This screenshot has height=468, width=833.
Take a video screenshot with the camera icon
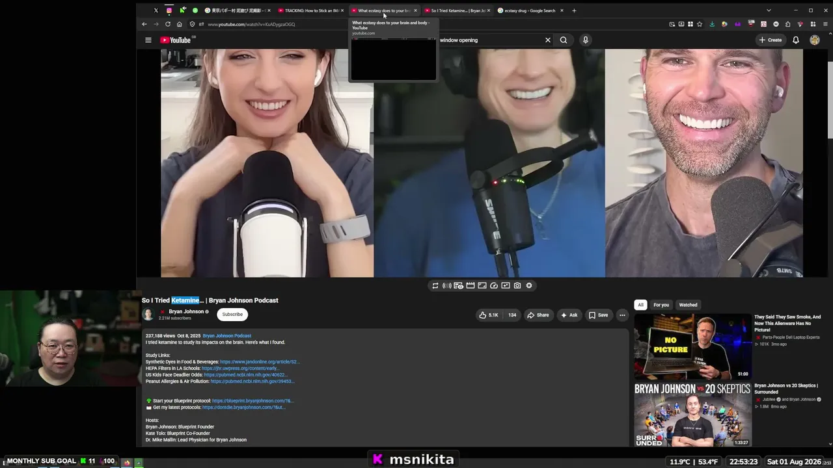517,285
